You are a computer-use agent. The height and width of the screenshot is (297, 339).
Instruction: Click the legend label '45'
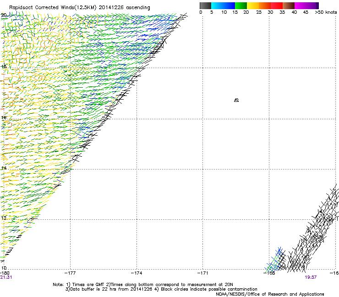306,12
